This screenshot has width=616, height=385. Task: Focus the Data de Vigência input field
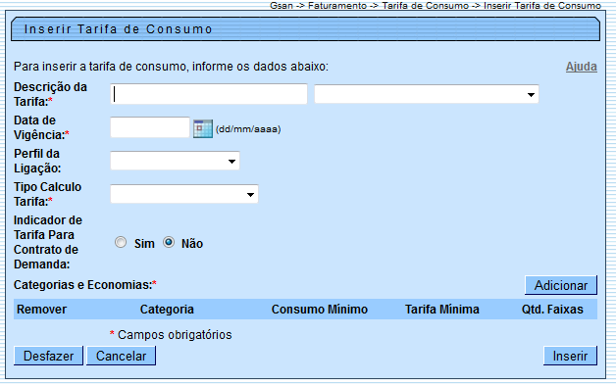point(150,127)
